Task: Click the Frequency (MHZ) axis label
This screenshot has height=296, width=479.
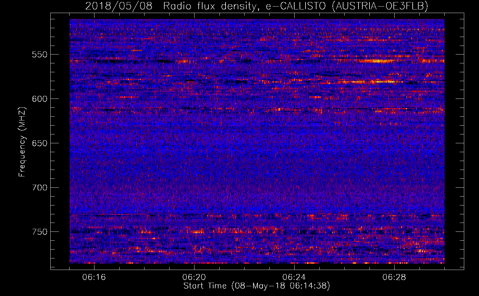Action: pyautogui.click(x=22, y=142)
